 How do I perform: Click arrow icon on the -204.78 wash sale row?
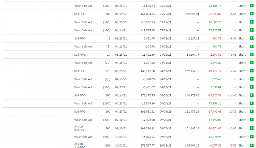pos(252,47)
